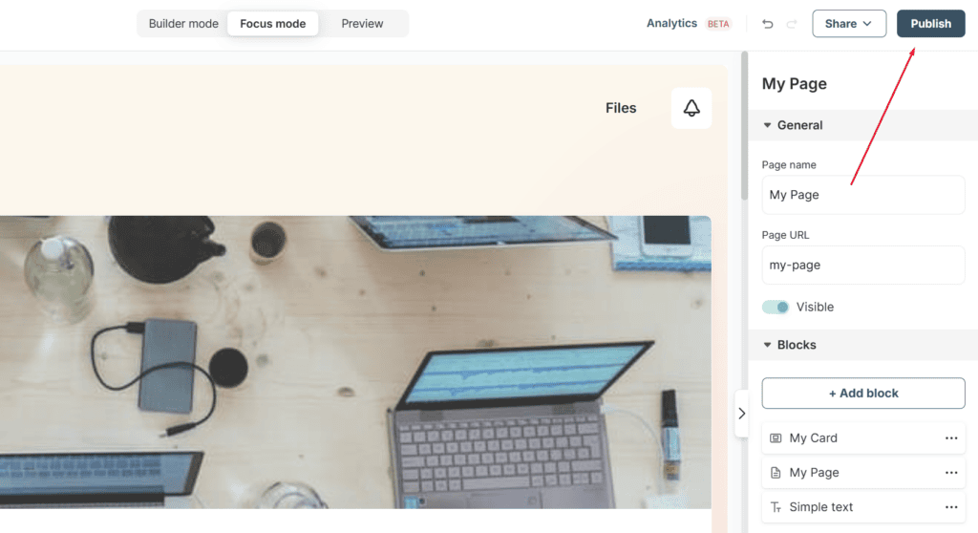Image resolution: width=978 pixels, height=533 pixels.
Task: Click the My Card block card icon
Action: point(776,438)
